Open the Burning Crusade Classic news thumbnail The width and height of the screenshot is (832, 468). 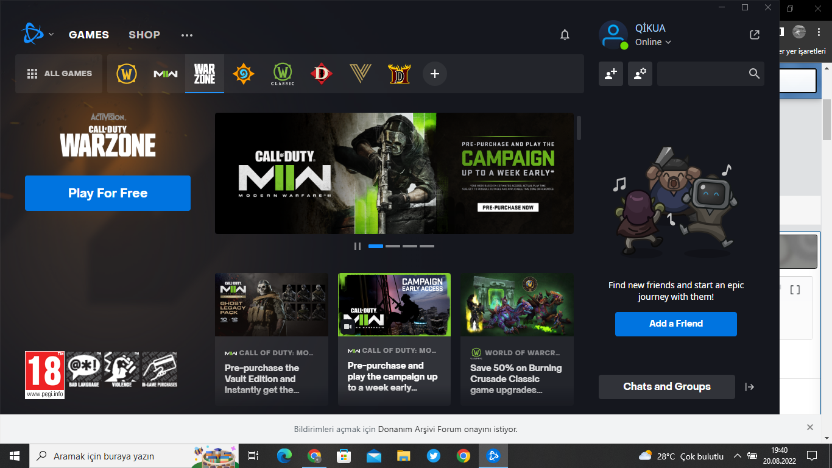pyautogui.click(x=517, y=305)
